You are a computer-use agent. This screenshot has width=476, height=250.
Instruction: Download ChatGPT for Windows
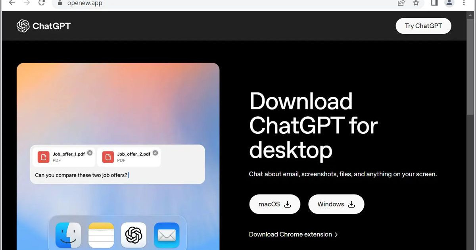pos(336,204)
